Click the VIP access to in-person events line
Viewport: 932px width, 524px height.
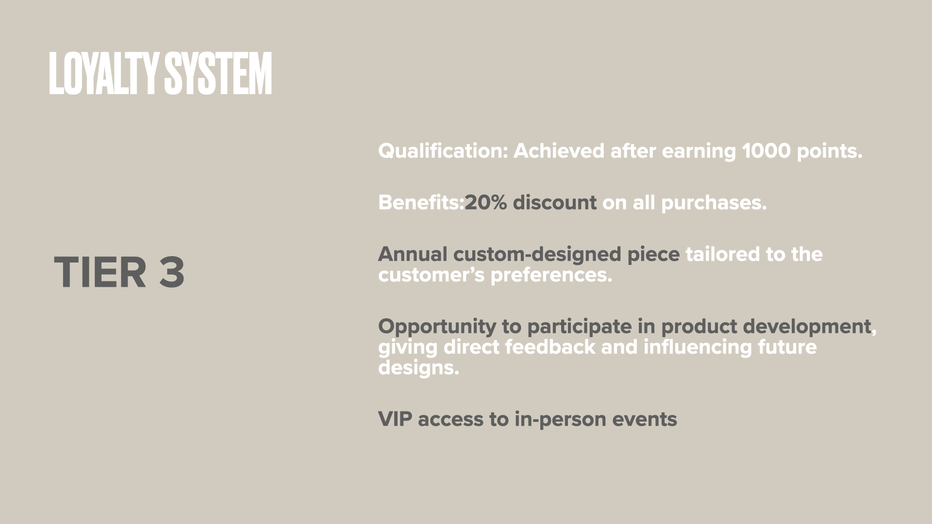527,419
